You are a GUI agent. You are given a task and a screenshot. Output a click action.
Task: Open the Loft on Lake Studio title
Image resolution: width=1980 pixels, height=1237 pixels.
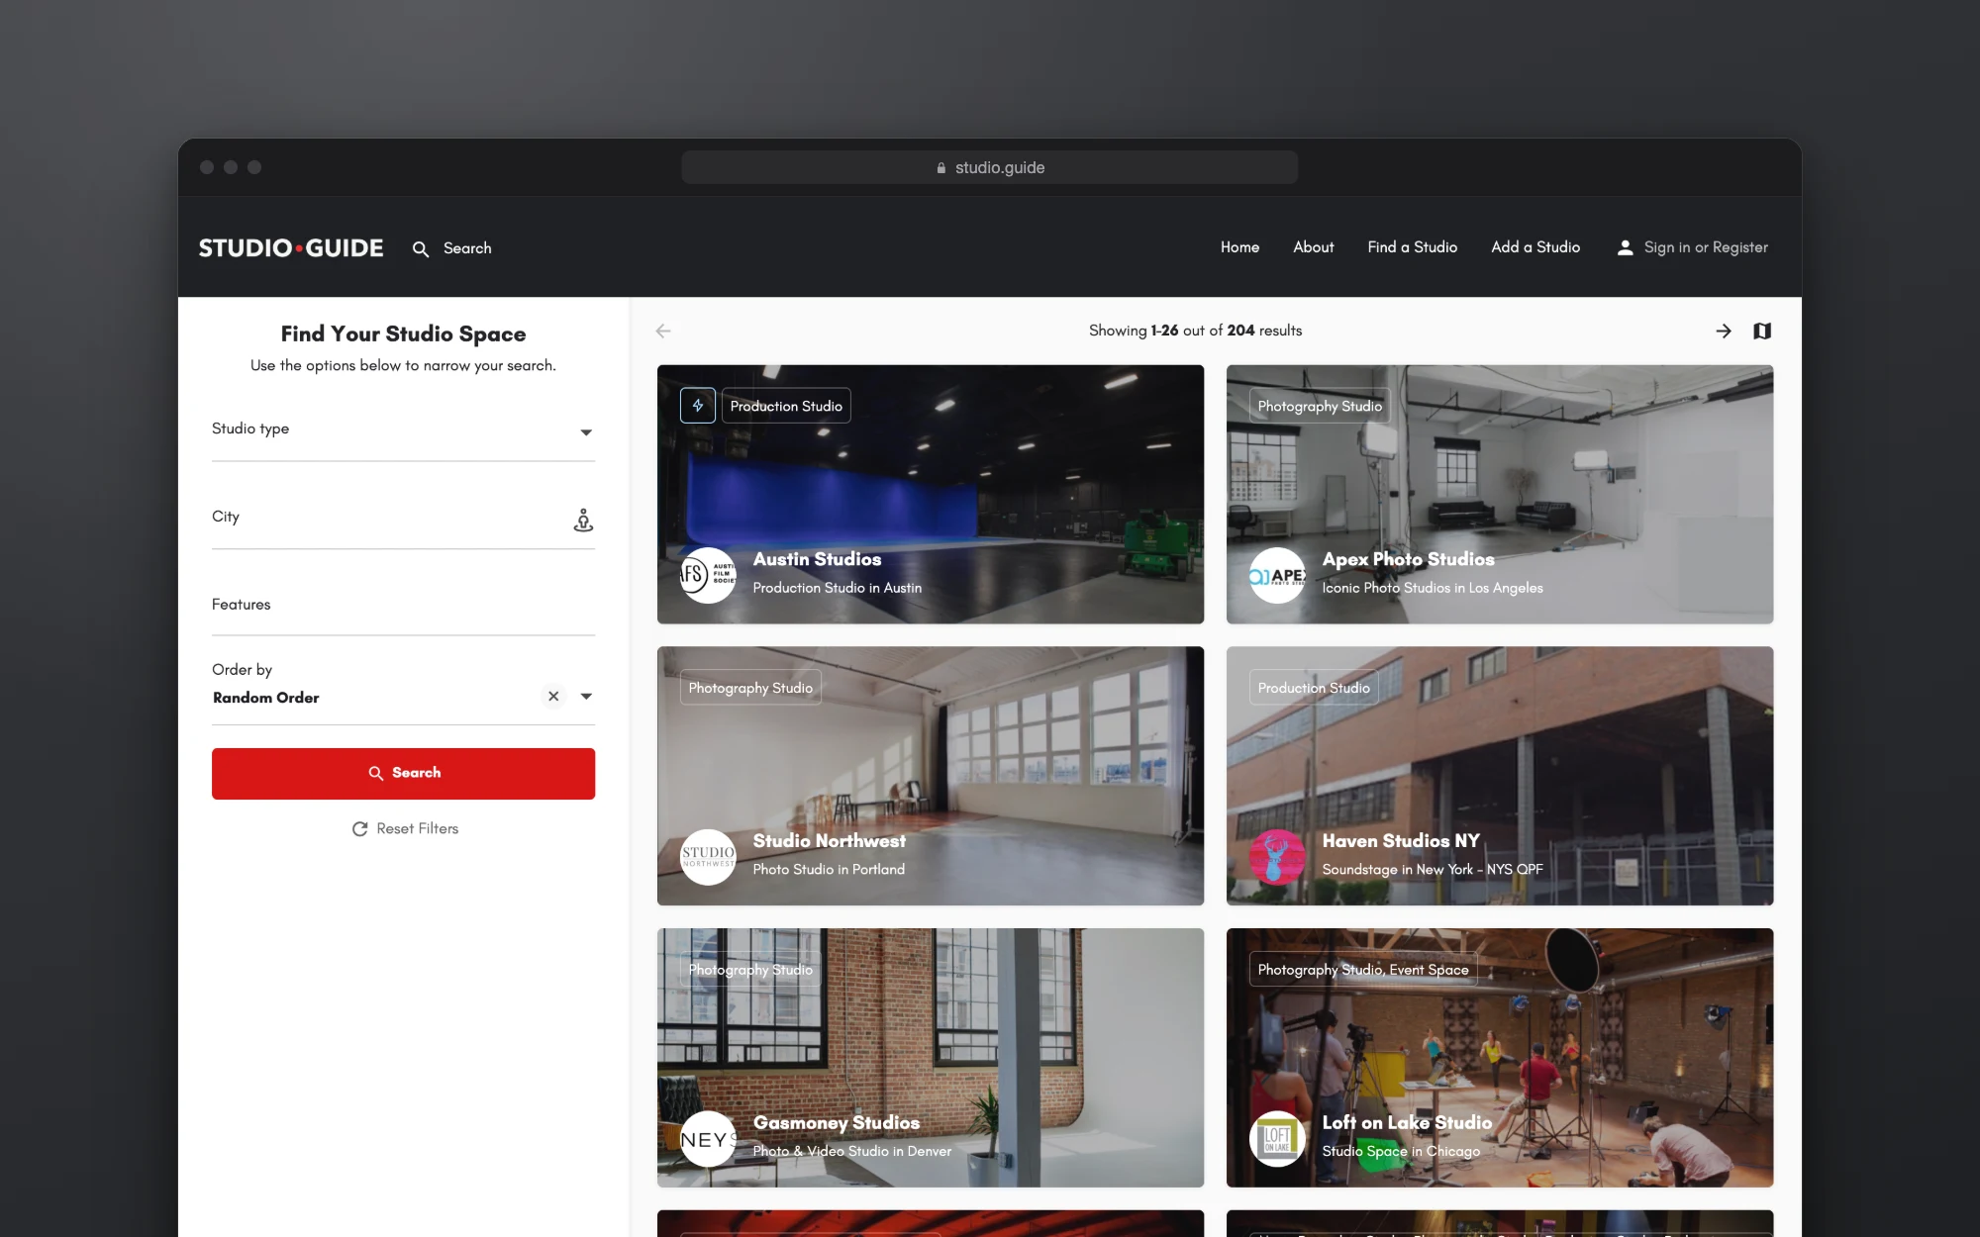pyautogui.click(x=1407, y=1123)
